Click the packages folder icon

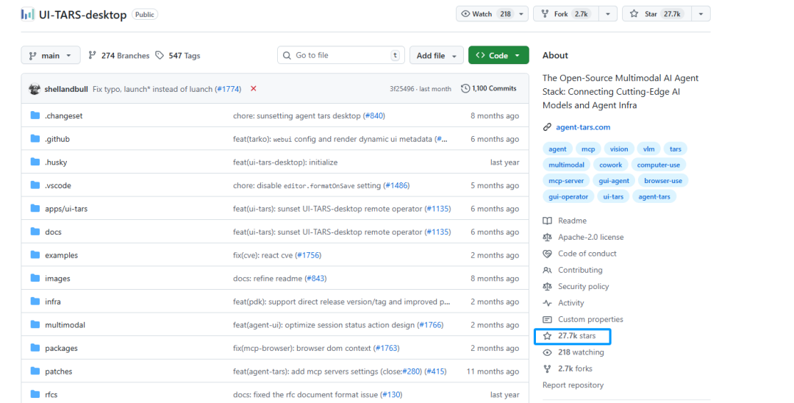coord(35,348)
